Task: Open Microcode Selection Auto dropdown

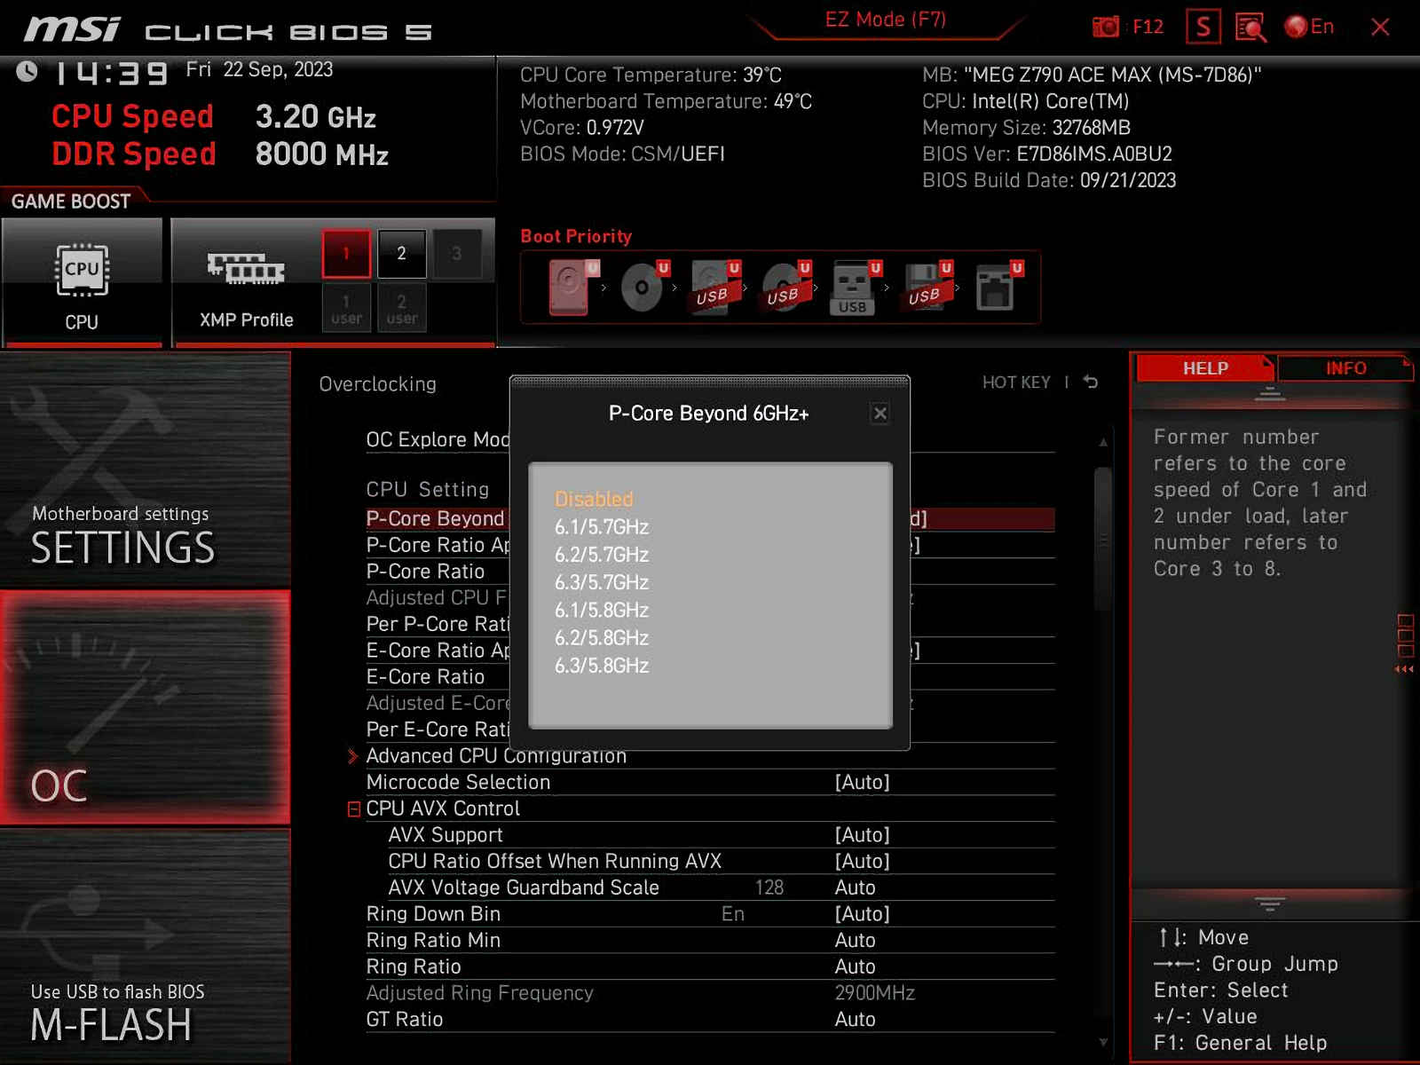Action: (x=863, y=782)
